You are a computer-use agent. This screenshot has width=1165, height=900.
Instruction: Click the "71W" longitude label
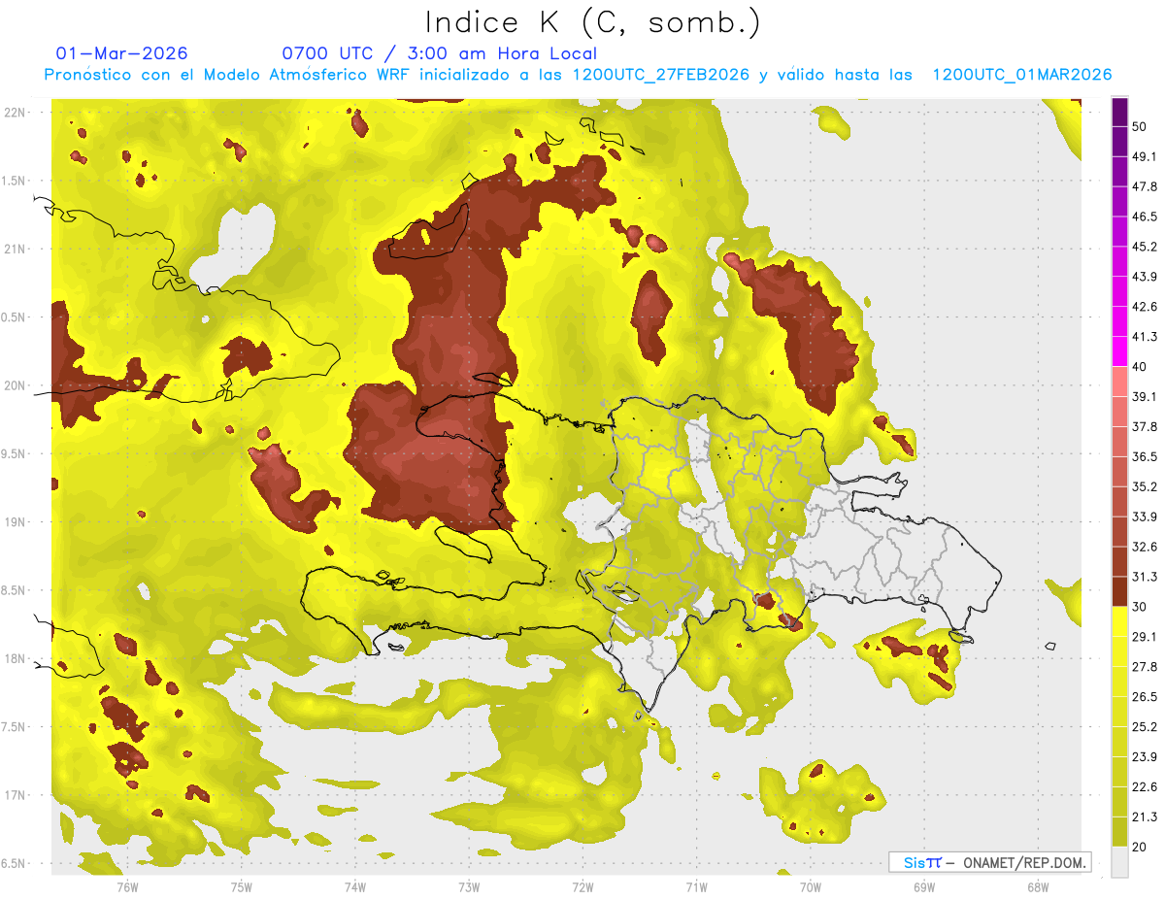click(x=696, y=886)
